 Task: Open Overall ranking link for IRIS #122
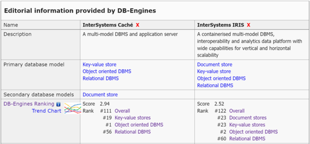[237, 111]
